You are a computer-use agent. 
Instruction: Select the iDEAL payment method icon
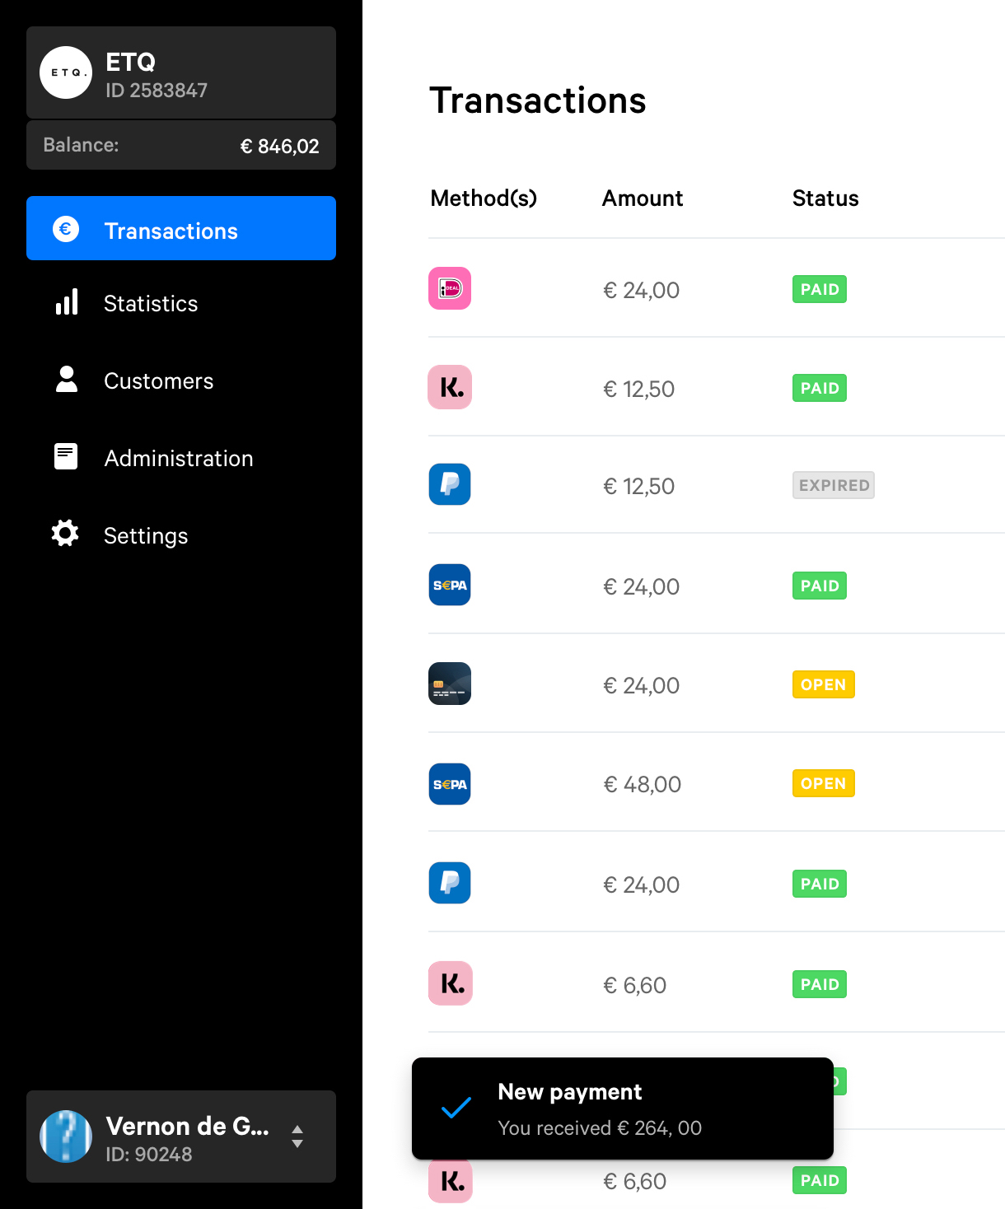[x=449, y=288]
